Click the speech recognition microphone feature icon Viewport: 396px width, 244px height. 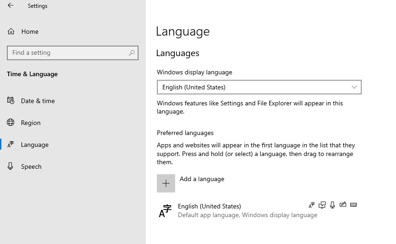[x=332, y=205]
